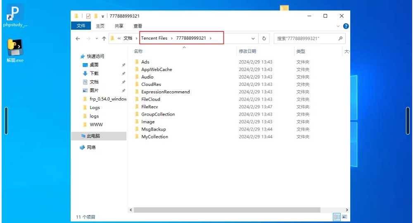Click the scroll right arrow

pyautogui.click(x=347, y=210)
